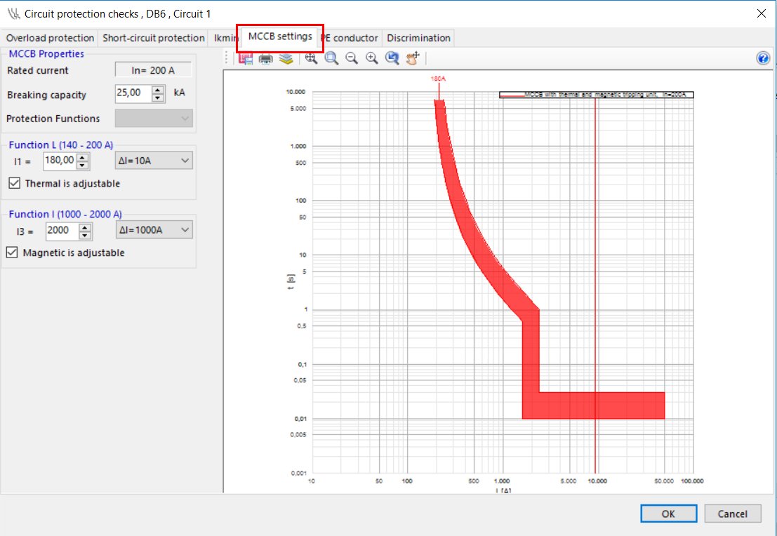
Task: Activate the pan hand tool
Action: [x=413, y=59]
